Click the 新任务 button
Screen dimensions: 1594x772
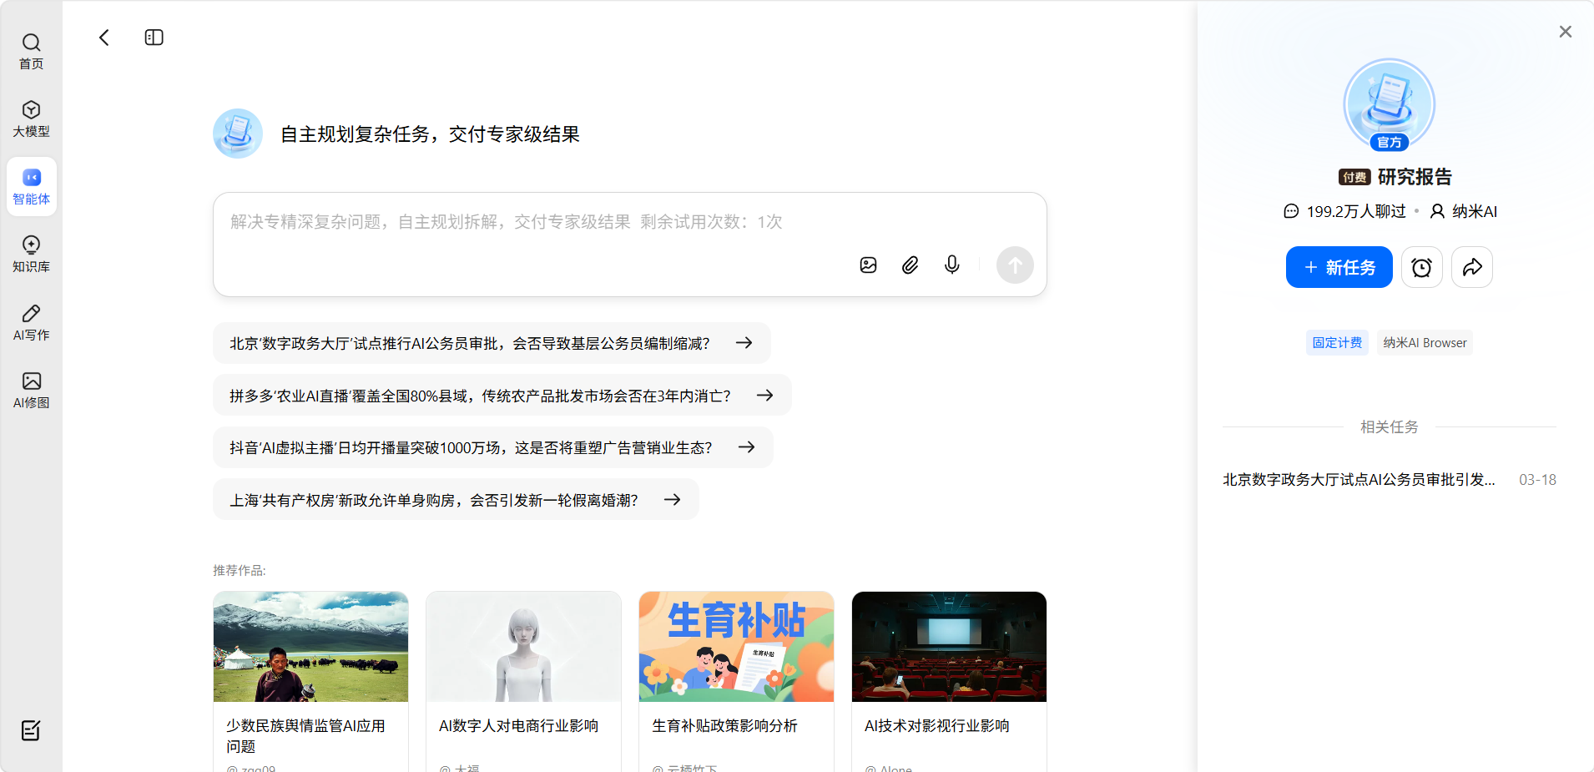[1339, 267]
